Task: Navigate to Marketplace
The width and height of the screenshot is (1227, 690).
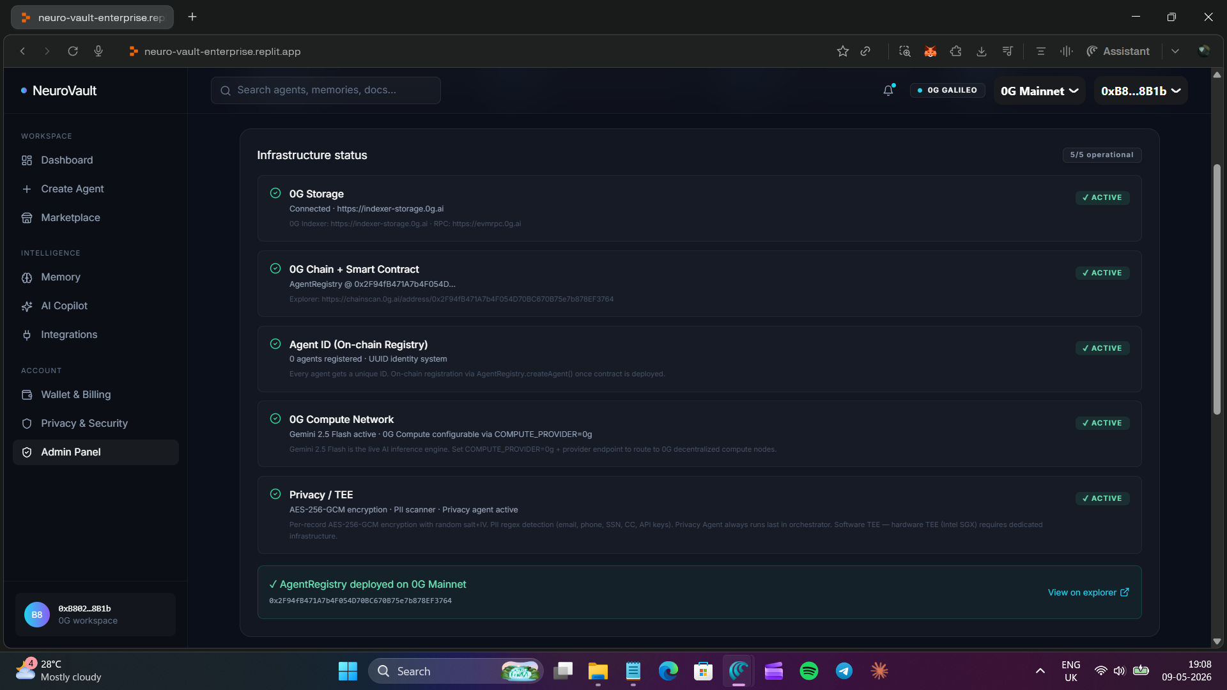Action: (96, 218)
